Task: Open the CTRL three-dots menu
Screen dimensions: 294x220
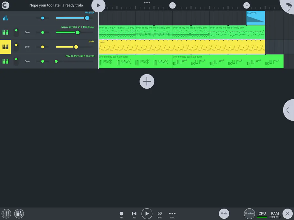Action: point(172,214)
